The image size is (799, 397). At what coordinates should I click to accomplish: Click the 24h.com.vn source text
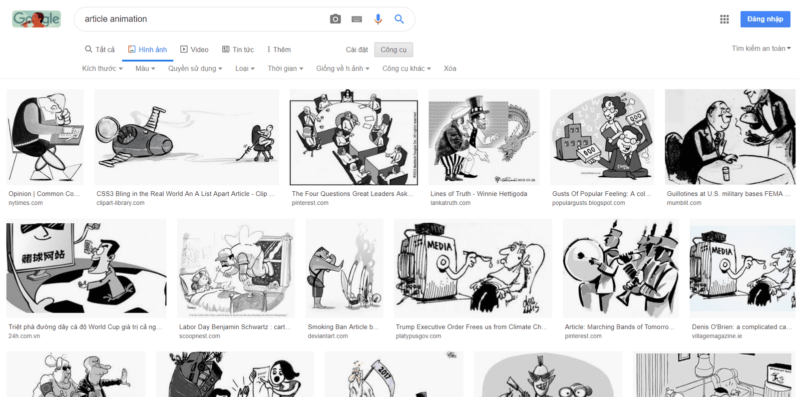coord(24,337)
